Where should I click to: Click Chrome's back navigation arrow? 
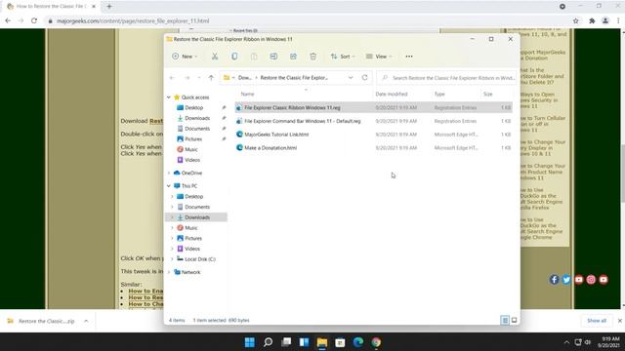[8, 20]
